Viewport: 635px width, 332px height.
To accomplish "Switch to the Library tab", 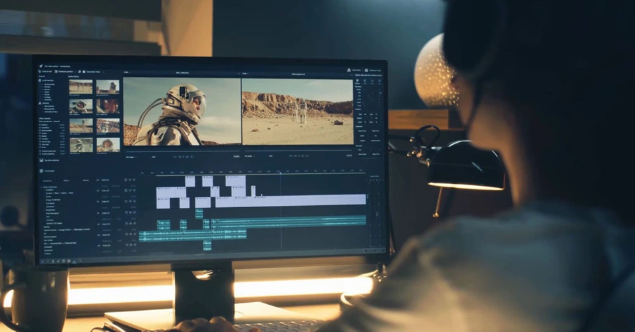I will click(86, 181).
